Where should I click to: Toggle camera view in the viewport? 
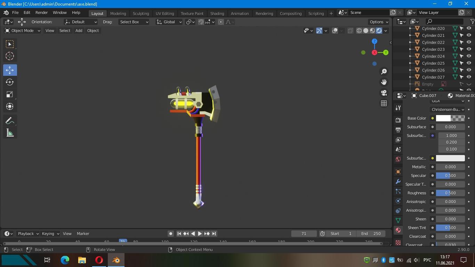point(384,93)
